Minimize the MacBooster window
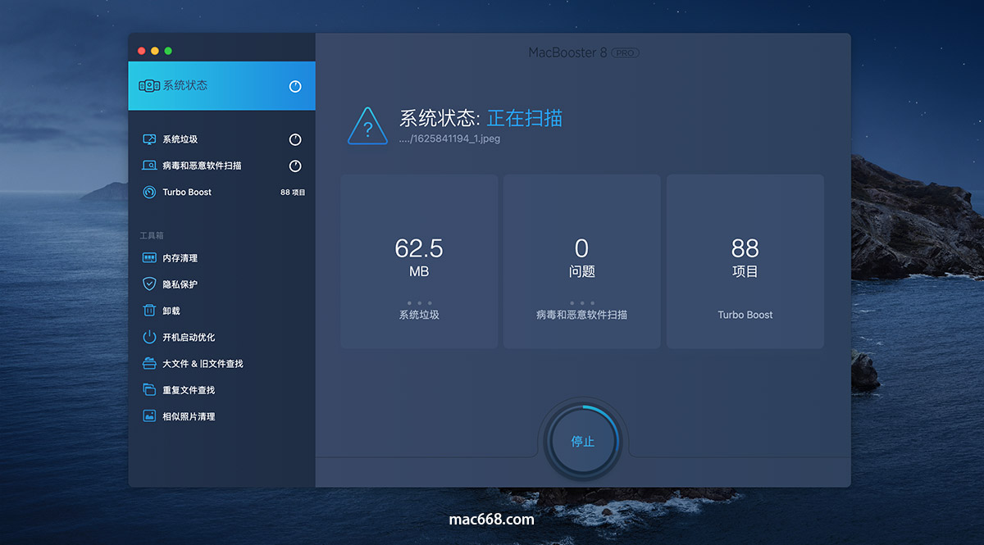 155,51
